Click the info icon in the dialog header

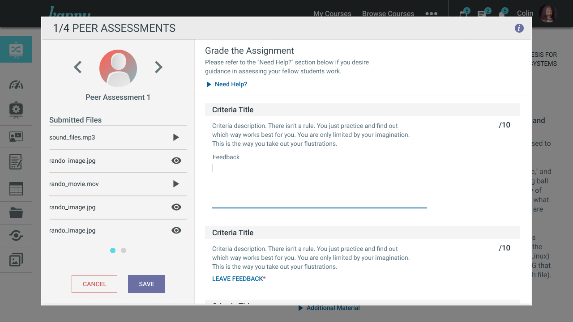point(519,28)
